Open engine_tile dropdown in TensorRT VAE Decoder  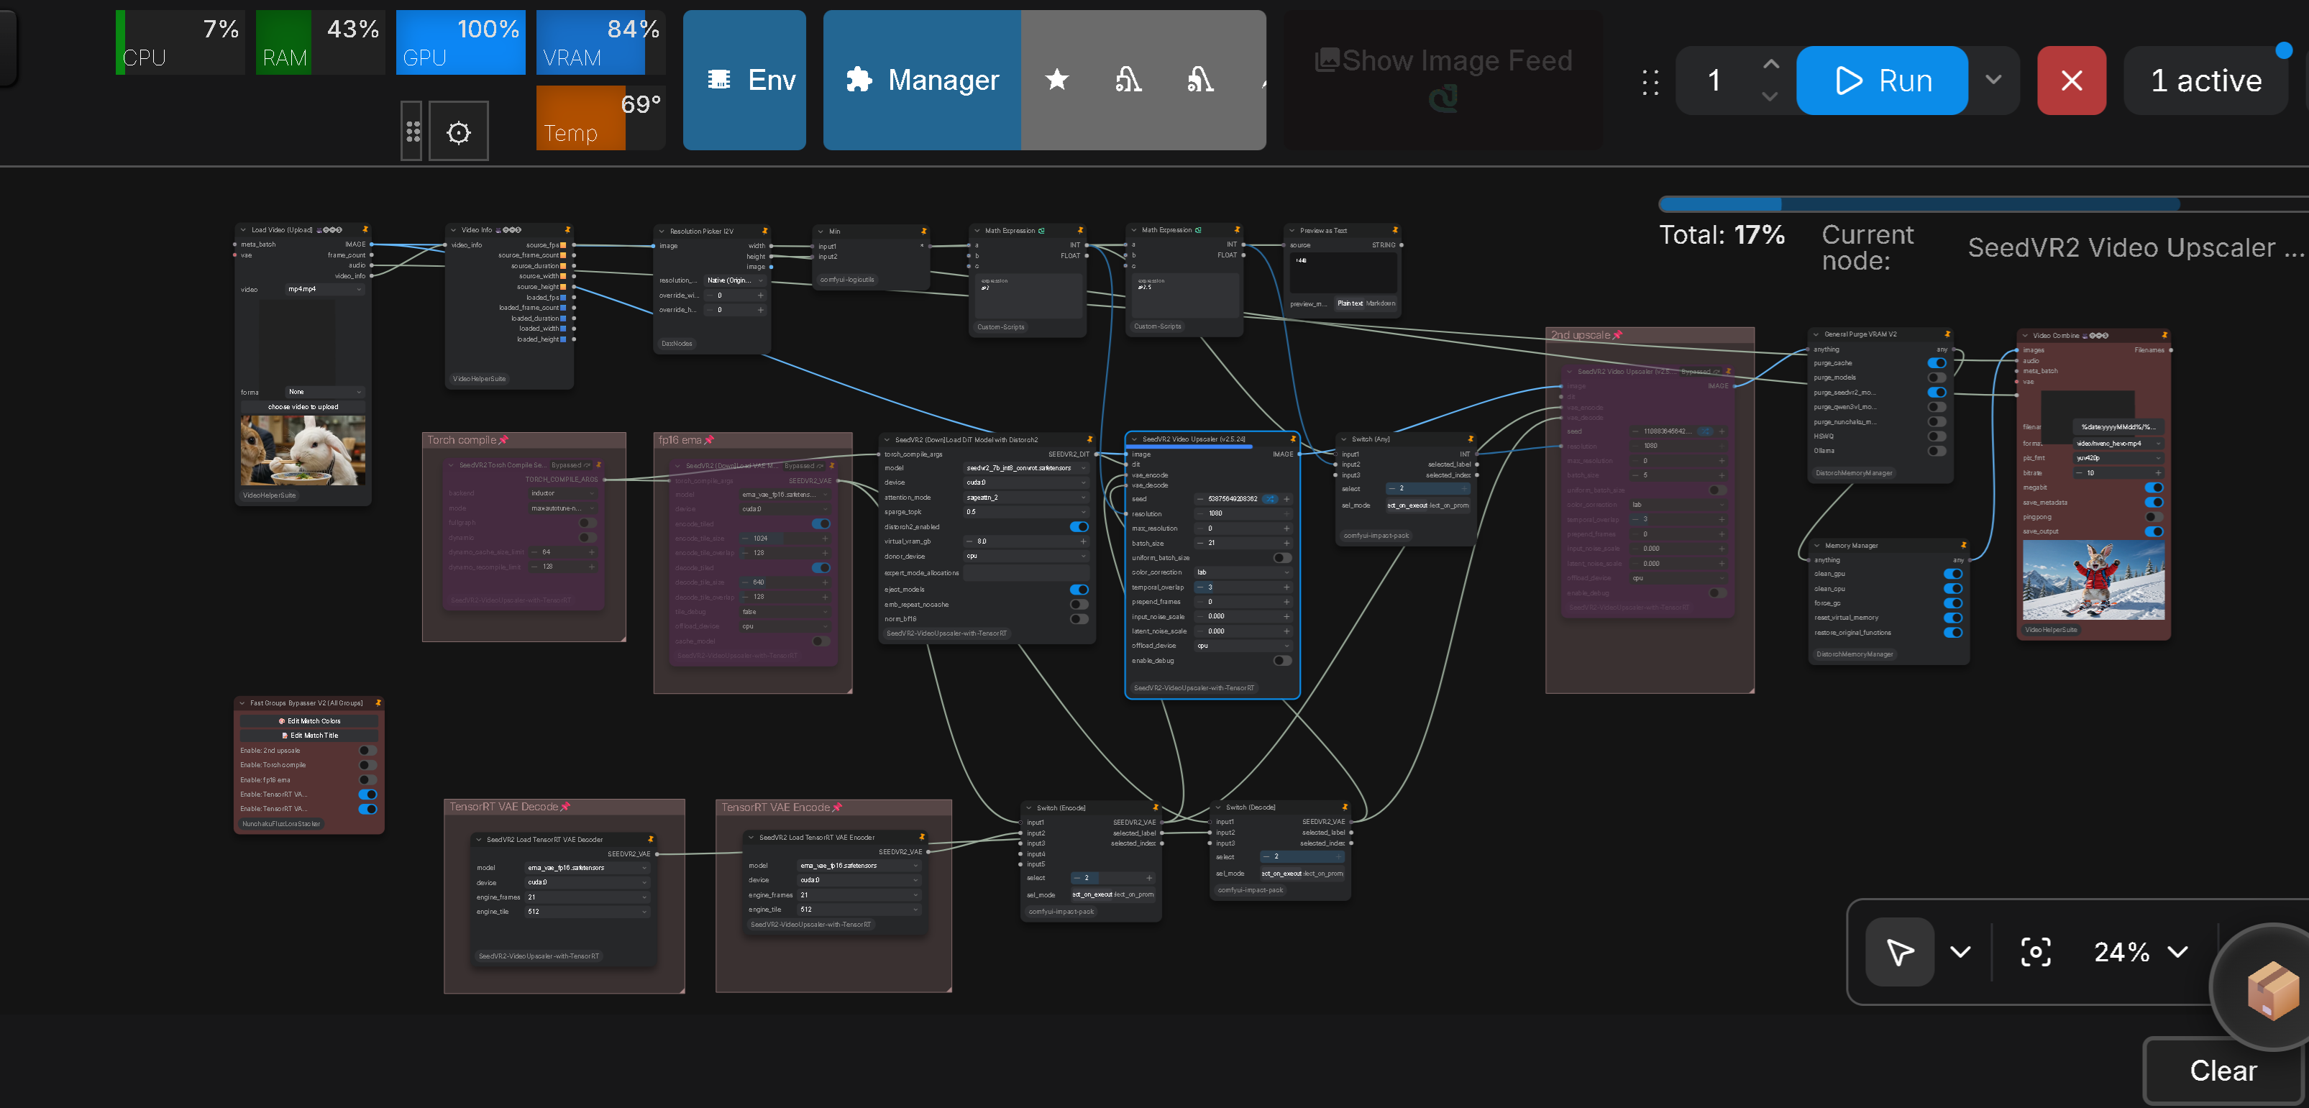pos(587,912)
